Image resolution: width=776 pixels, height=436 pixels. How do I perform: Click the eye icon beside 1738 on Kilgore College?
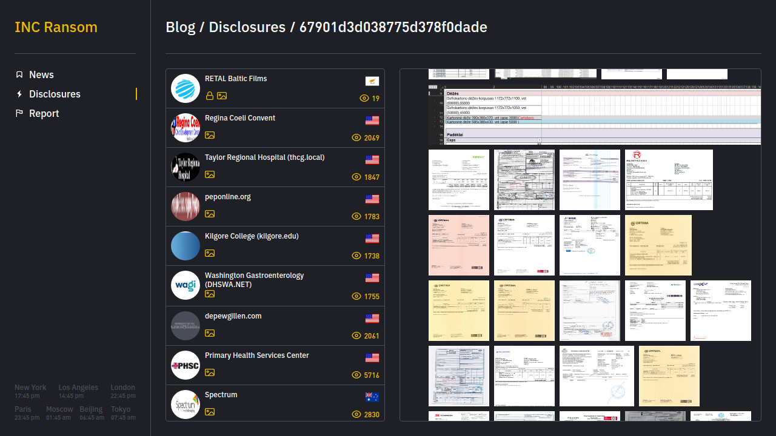pos(356,256)
